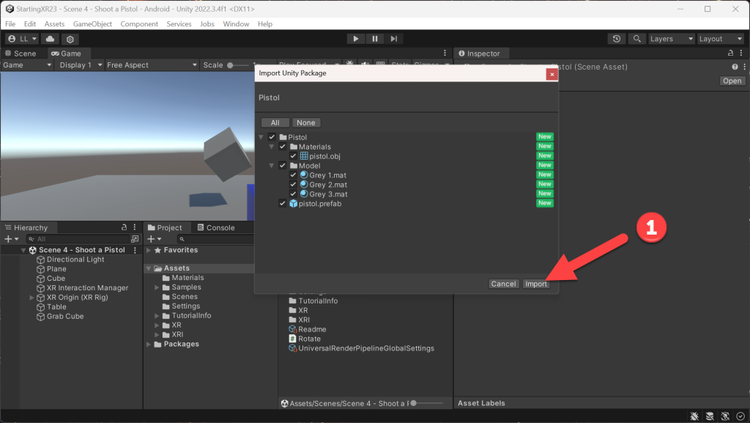
Task: Open the Component menu
Action: click(x=139, y=24)
